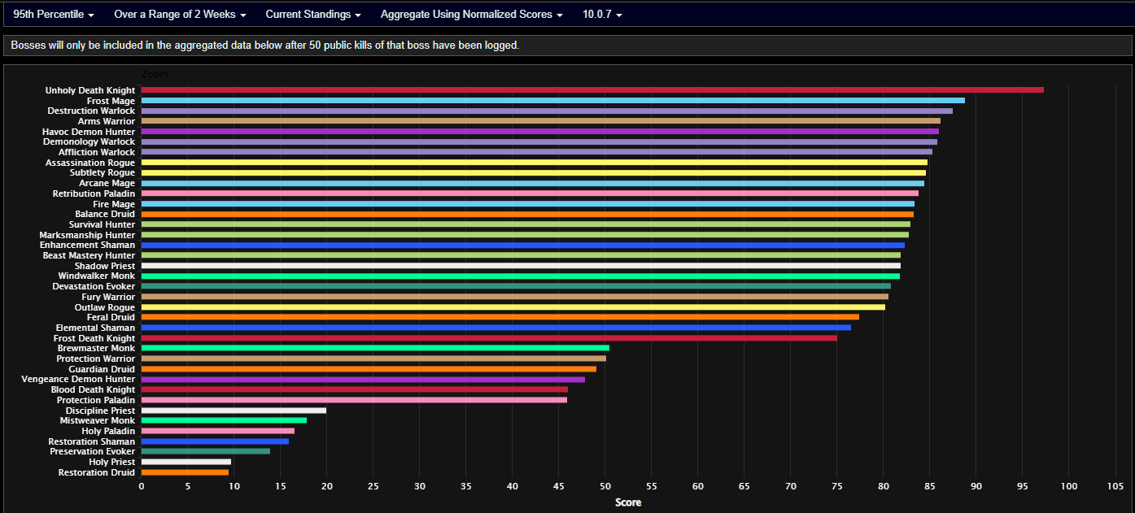The width and height of the screenshot is (1135, 513).
Task: Select the Devastation Evoker bar
Action: click(x=516, y=286)
